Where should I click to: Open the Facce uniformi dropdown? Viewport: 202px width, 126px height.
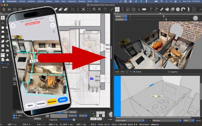point(130,121)
